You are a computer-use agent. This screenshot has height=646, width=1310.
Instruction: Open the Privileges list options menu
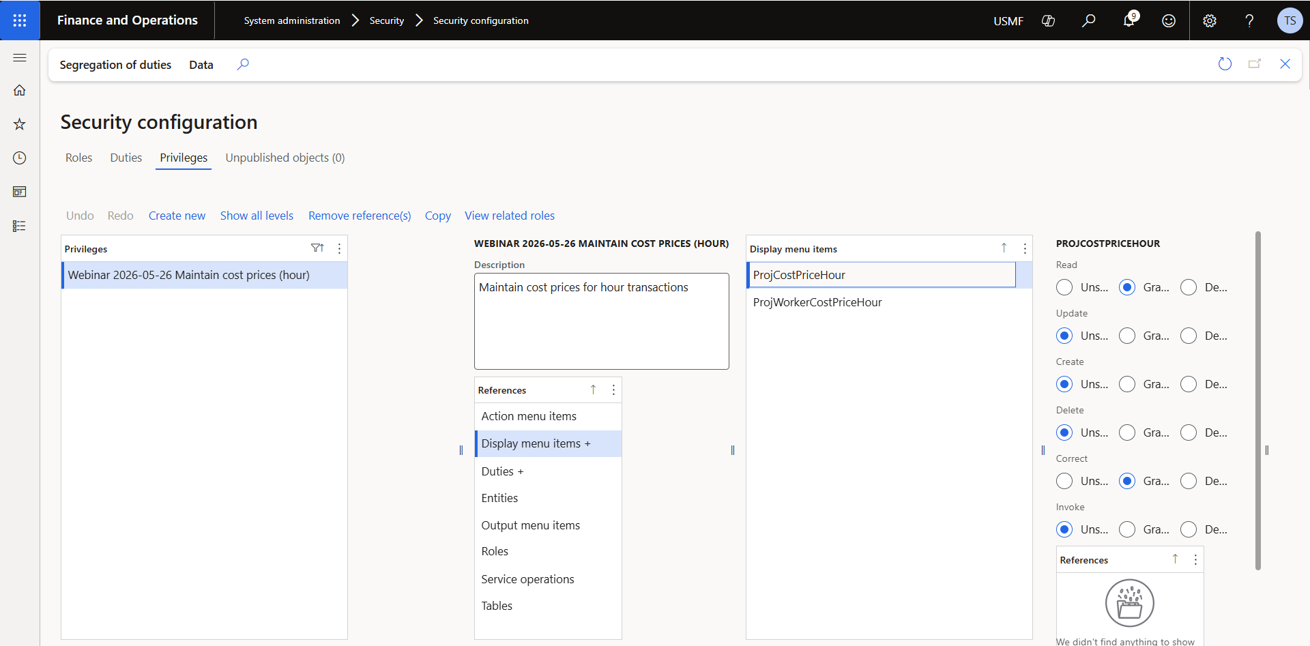(339, 248)
